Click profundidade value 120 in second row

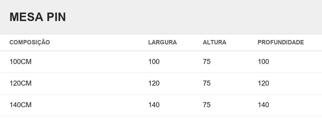point(263,84)
